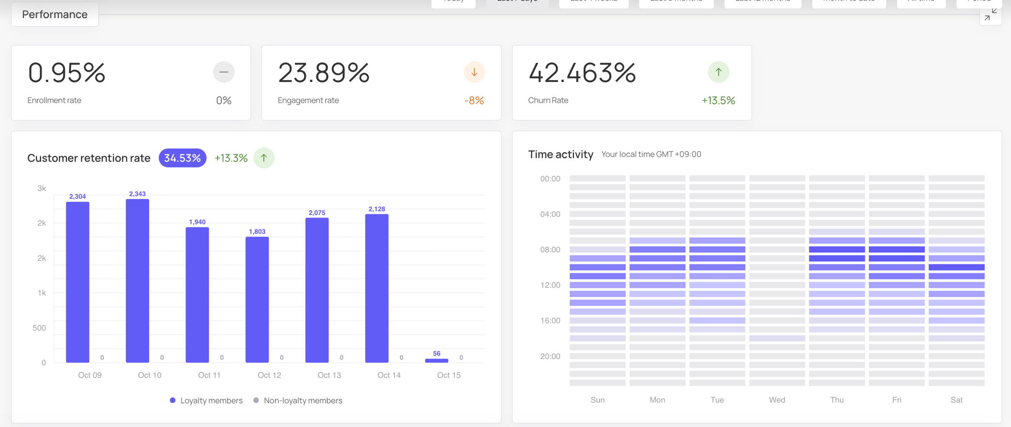Click the green up arrow beside +13.3%

[264, 158]
